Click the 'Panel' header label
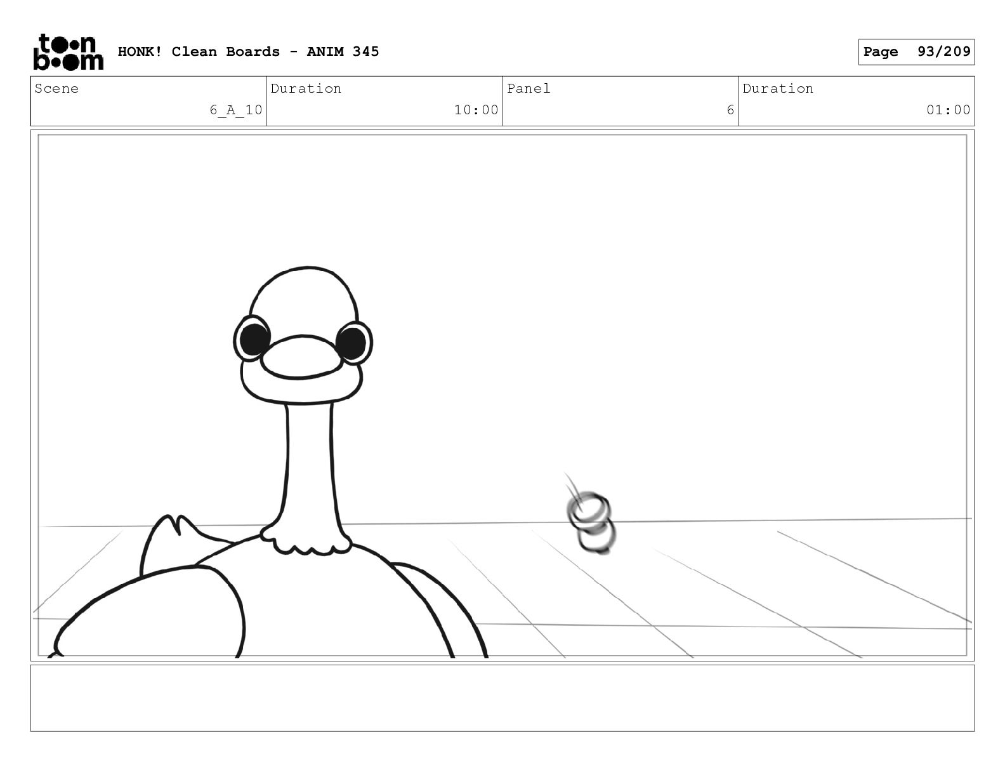This screenshot has height=777, width=1005. click(528, 88)
